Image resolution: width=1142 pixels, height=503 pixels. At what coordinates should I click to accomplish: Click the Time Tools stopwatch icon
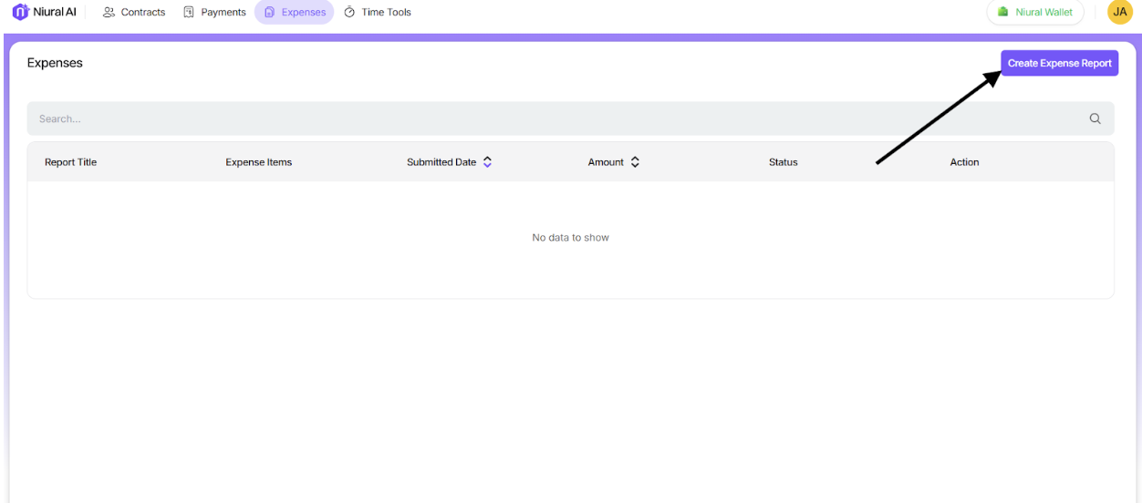click(349, 12)
